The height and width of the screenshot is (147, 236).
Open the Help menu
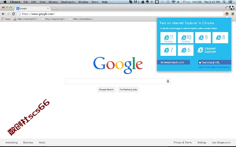pyautogui.click(x=105, y=2)
